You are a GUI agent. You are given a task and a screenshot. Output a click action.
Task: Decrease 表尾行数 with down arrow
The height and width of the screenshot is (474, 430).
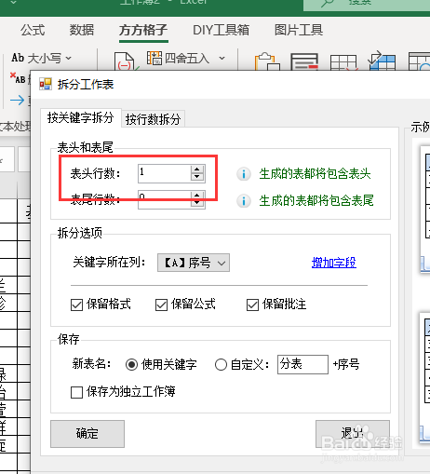(196, 203)
